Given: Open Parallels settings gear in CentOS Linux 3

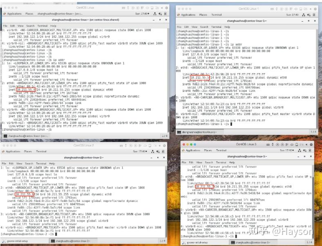Looking at the screenshot, I should pos(311,144).
